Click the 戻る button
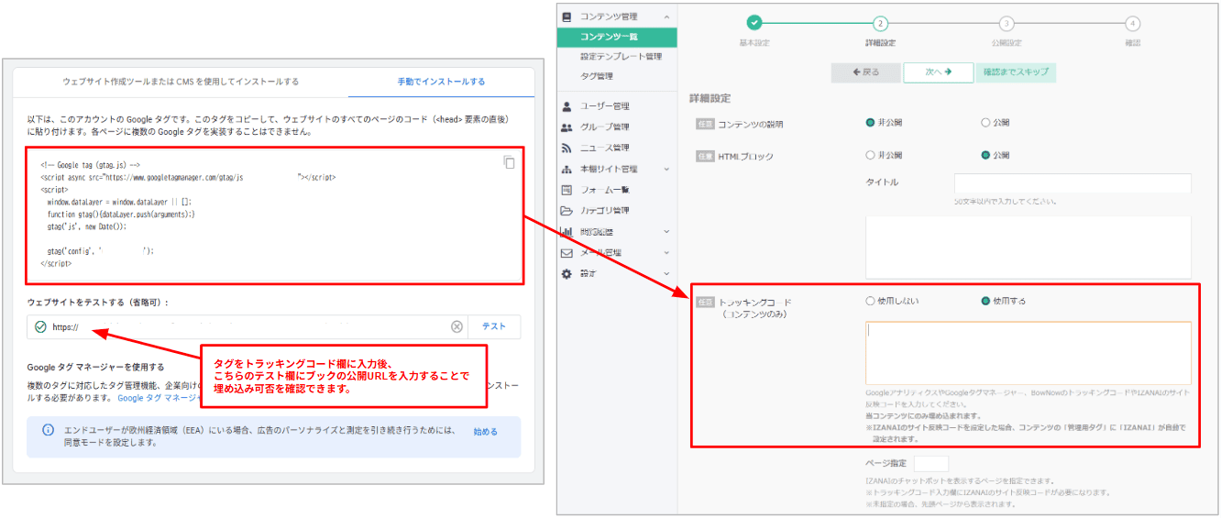Screen dimensions: 1221x518 tap(865, 72)
